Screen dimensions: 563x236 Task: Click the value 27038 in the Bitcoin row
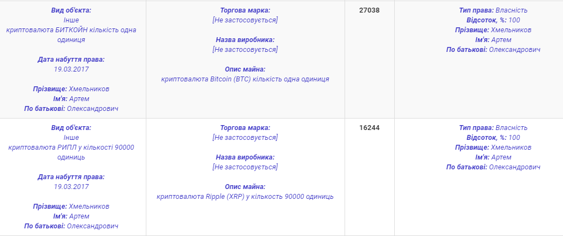click(369, 10)
